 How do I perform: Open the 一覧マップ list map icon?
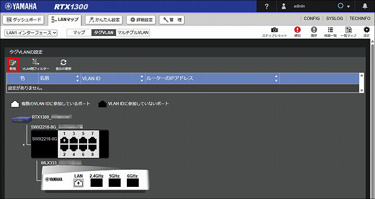[x=349, y=32]
